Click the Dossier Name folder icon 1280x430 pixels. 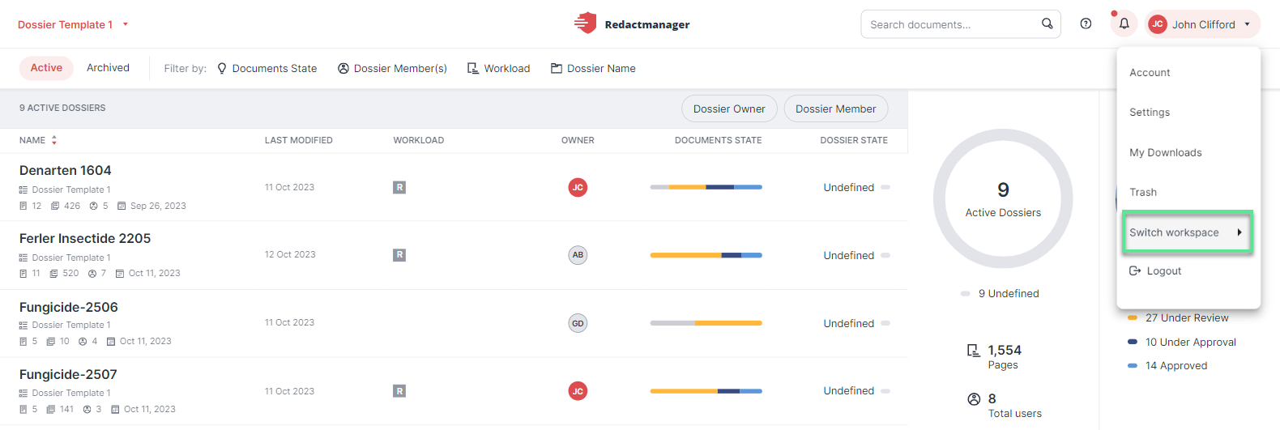click(557, 69)
